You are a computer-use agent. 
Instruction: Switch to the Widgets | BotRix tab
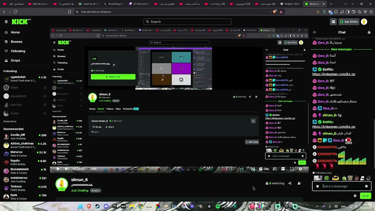[x=290, y=4]
